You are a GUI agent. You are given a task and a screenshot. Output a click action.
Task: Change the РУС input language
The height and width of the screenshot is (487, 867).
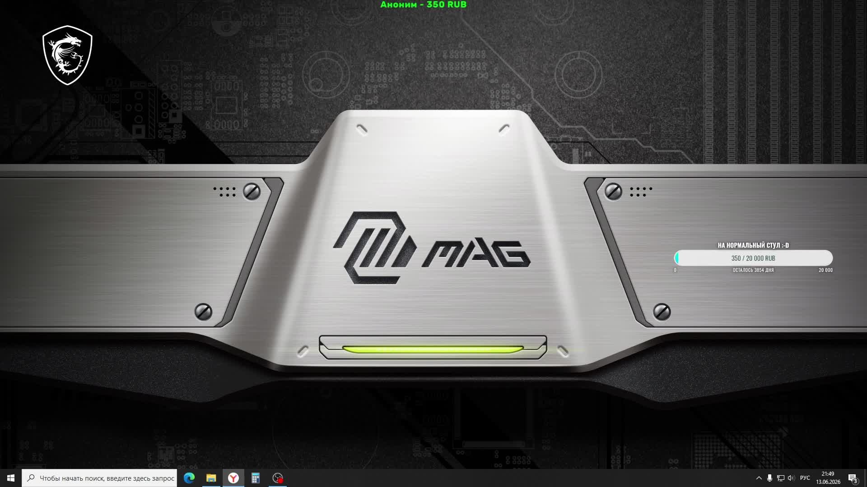(805, 478)
